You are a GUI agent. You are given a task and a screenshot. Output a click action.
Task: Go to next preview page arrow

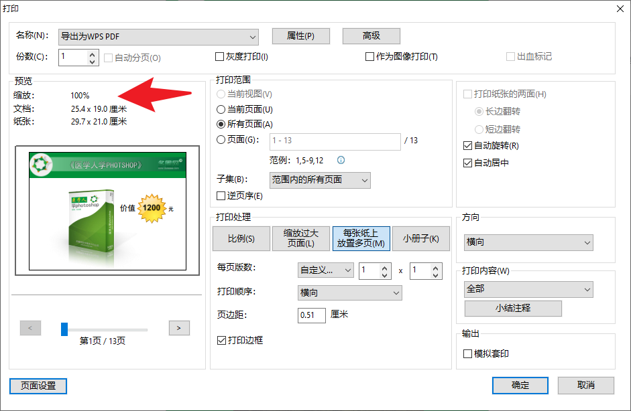178,328
